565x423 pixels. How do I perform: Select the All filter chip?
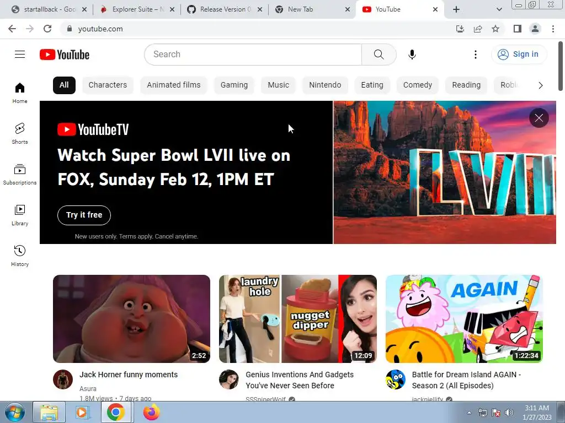tap(64, 85)
